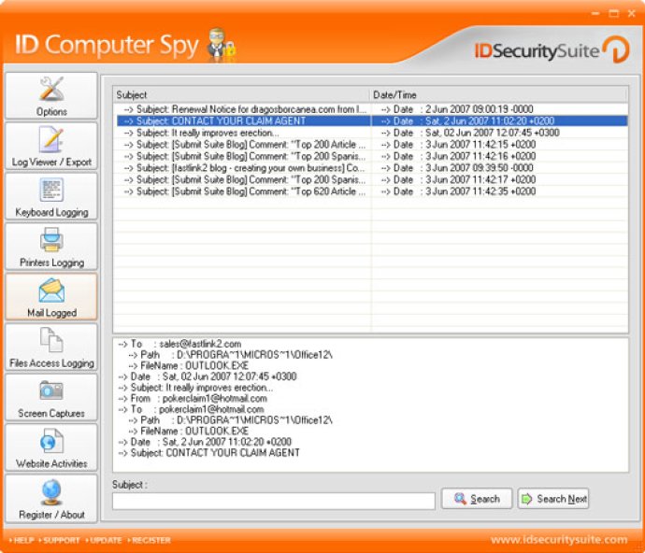Minimize the ID Computer Spy window
Viewport: 645px width, 553px height.
(x=595, y=14)
